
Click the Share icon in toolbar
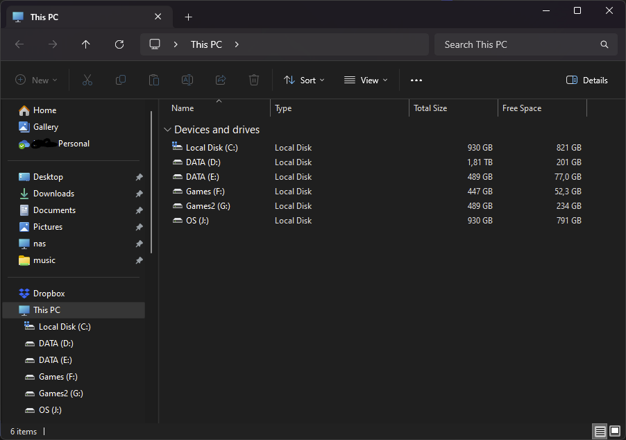[221, 80]
